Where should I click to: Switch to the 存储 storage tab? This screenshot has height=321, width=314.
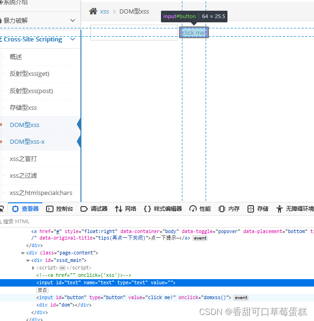click(x=258, y=209)
